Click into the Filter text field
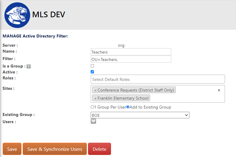 (131, 59)
